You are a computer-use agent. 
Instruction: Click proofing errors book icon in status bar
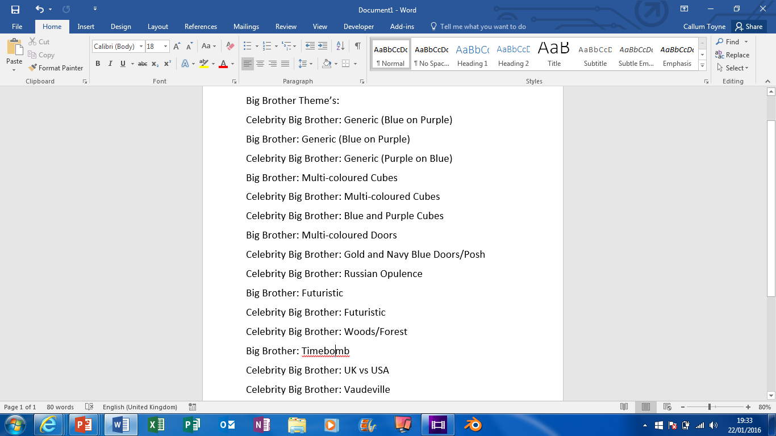[x=89, y=407]
